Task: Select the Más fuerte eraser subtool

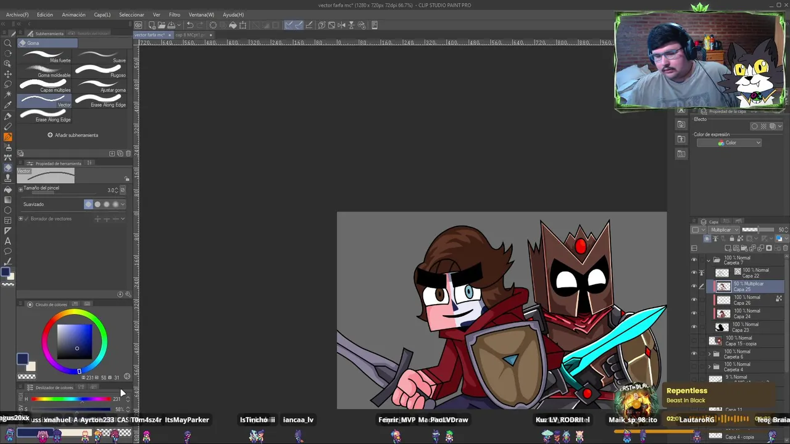Action: 46,57
